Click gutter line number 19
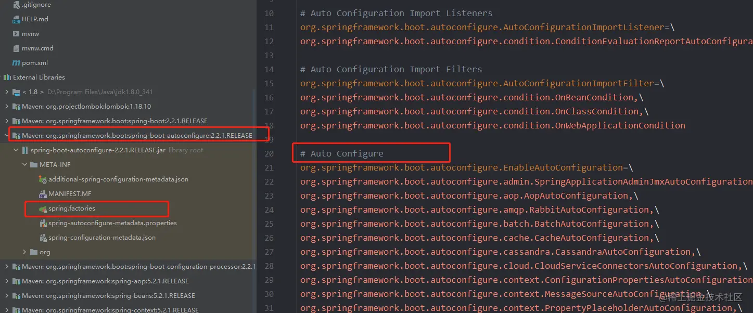The width and height of the screenshot is (753, 313). 269,140
